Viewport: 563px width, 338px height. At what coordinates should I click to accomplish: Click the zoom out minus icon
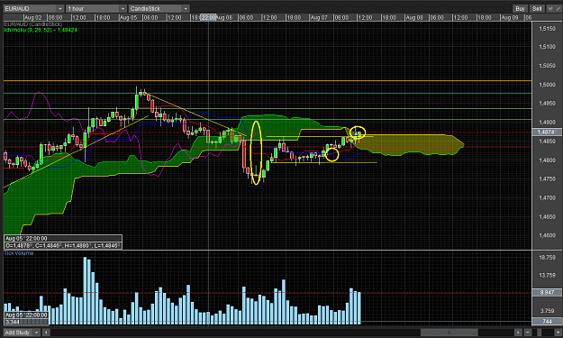(528, 333)
